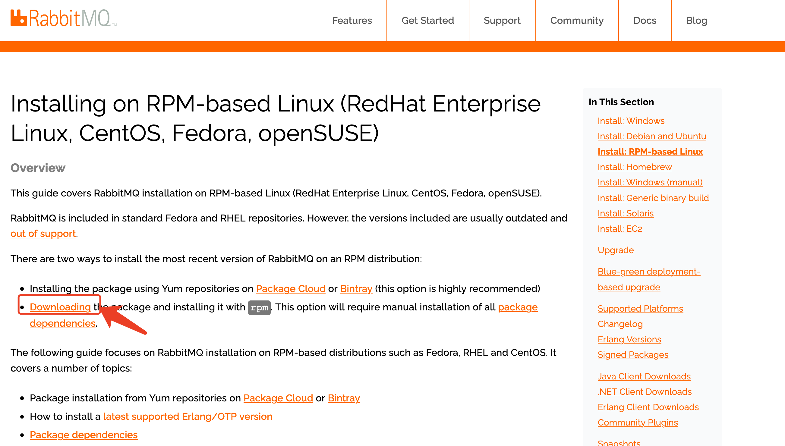The height and width of the screenshot is (446, 785).
Task: Click the highlighted Downloading link
Action: click(60, 307)
